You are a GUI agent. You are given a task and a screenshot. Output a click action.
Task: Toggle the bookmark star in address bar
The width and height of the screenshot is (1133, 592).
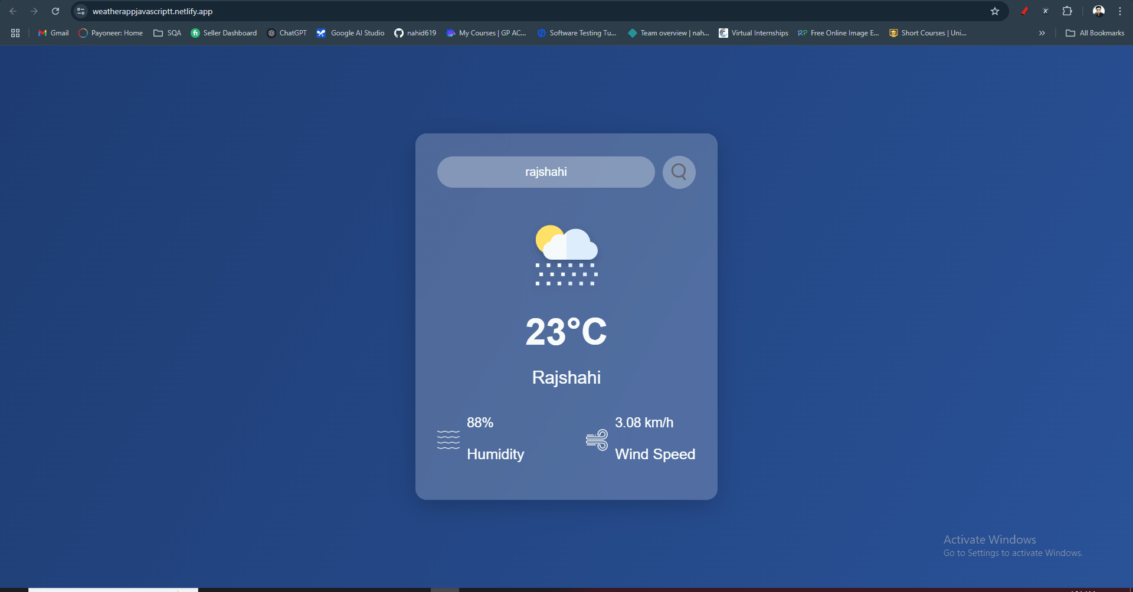[x=995, y=11]
